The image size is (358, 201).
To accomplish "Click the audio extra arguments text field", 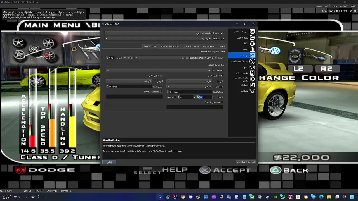I will click(134, 97).
